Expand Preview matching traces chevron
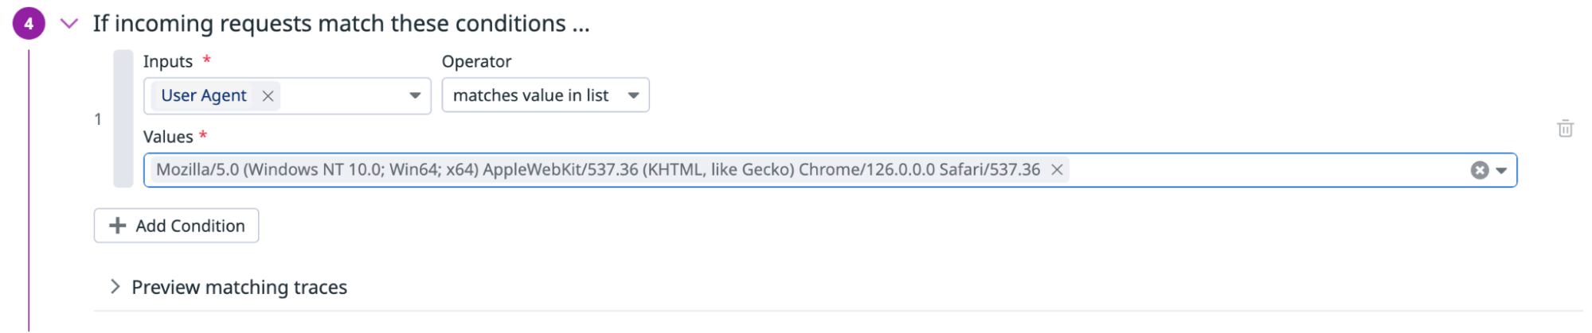 point(115,287)
